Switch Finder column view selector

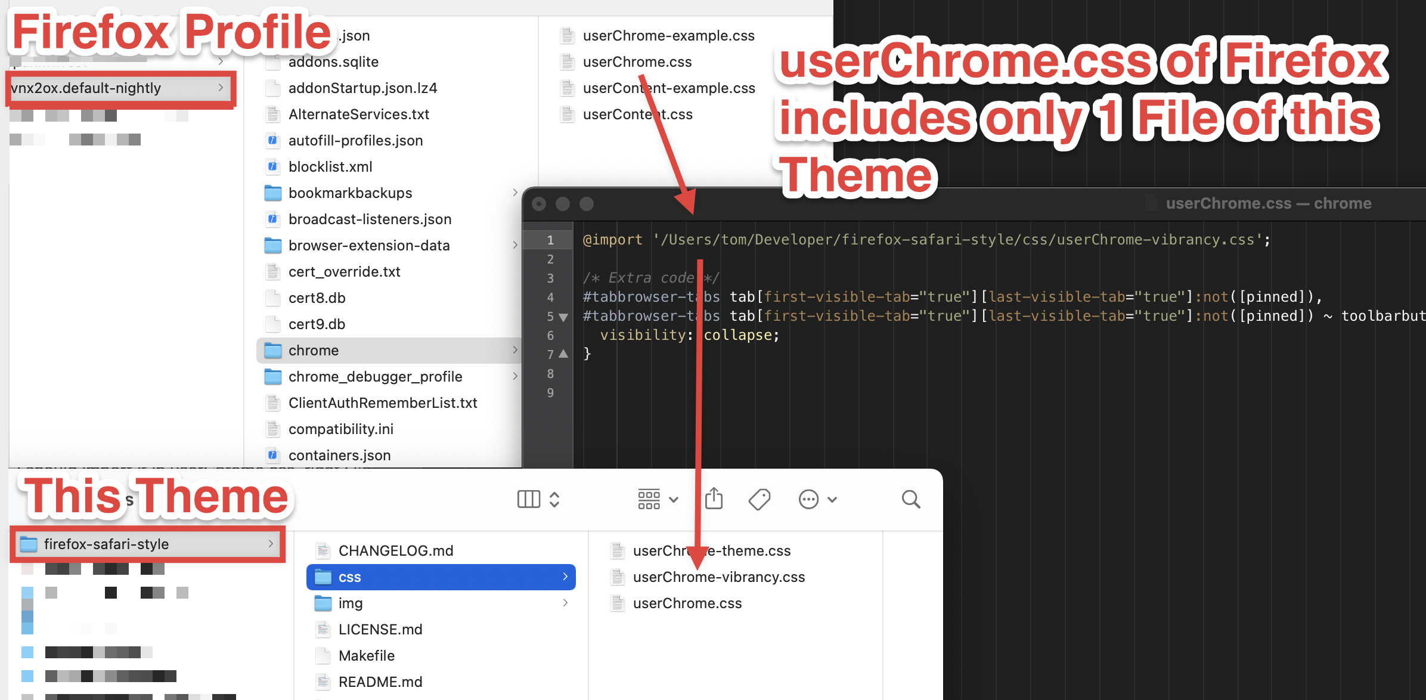pos(538,499)
